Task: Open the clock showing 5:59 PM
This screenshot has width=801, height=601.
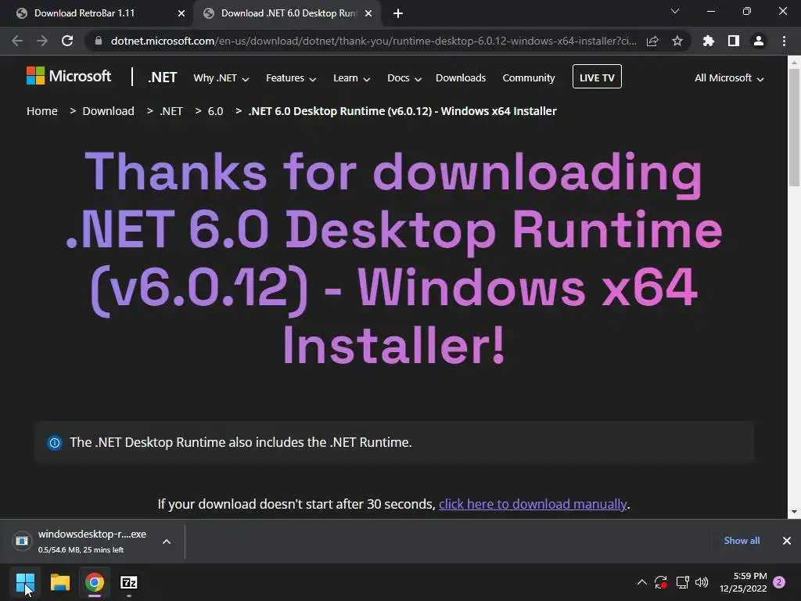Action: [x=743, y=582]
